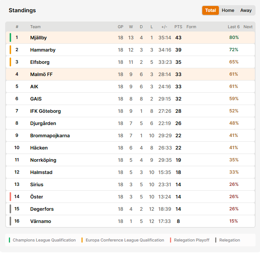Image resolution: width=260 pixels, height=253 pixels.
Task: Click the Öster team name
Action: 36,197
